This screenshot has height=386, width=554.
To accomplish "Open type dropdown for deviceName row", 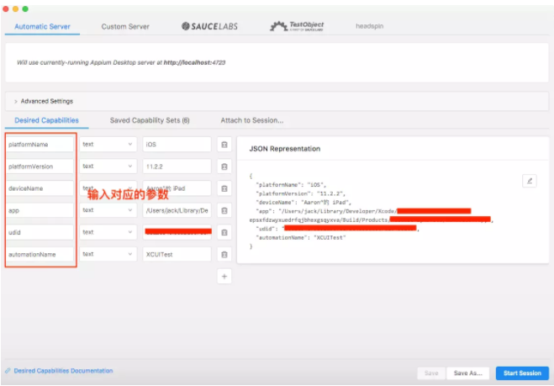I will 108,188.
